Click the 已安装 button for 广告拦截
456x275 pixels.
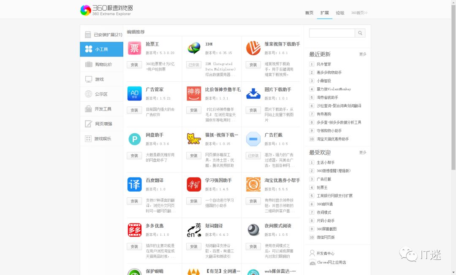coord(253,156)
